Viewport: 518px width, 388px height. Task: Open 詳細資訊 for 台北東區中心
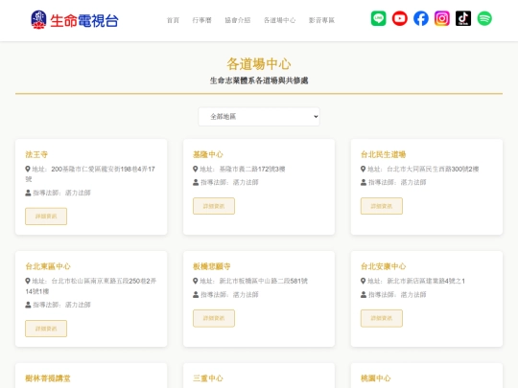coord(46,329)
